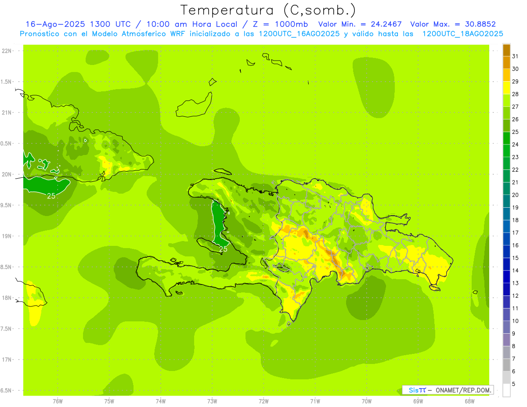Click the 25 contour label in Haiti's gulf

(223, 249)
